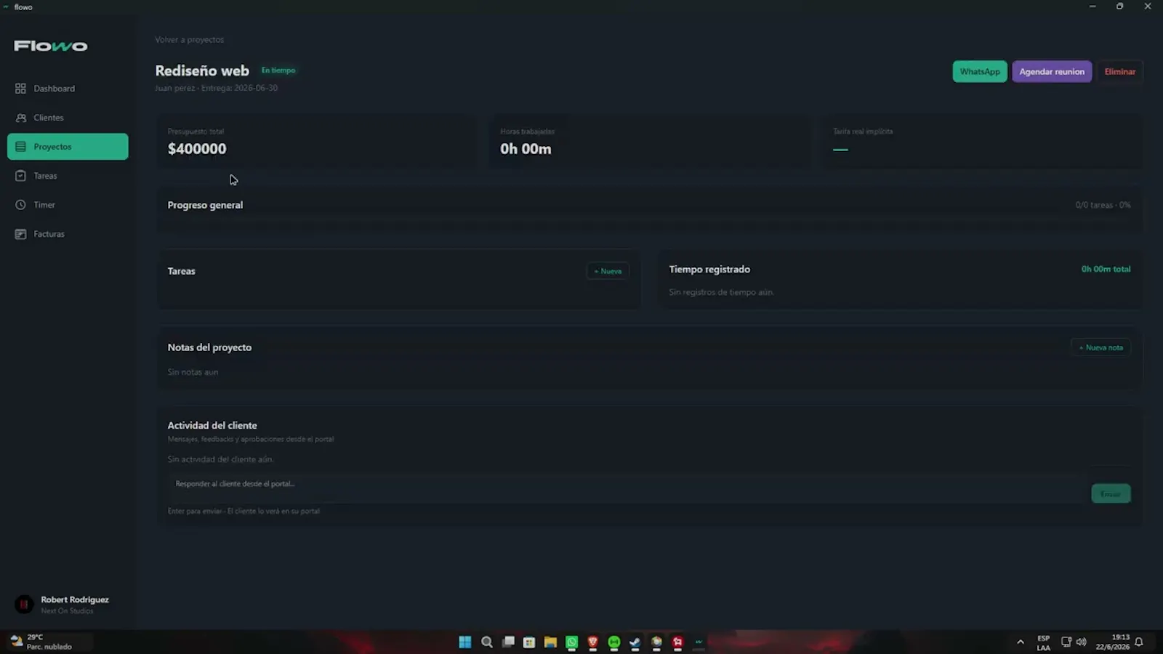The image size is (1163, 654).
Task: Open the Tareas checklist icon
Action: [x=20, y=176]
